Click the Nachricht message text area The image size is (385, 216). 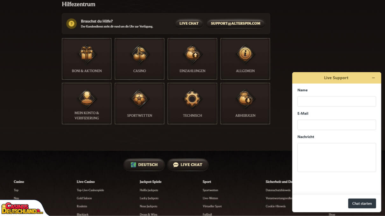click(x=337, y=157)
